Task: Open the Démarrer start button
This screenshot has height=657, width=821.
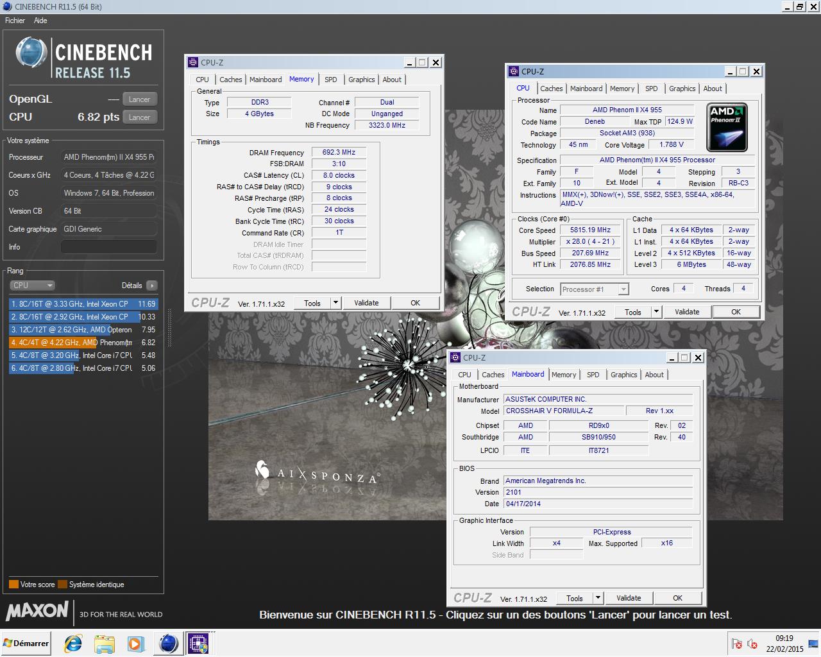Action: pyautogui.click(x=26, y=643)
